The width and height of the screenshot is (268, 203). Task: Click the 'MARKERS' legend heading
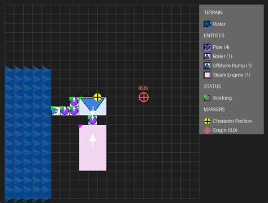point(214,109)
